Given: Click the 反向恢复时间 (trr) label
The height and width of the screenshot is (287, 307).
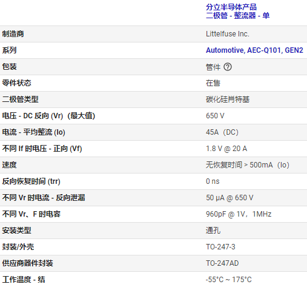Looking at the screenshot, I should click(31, 181).
